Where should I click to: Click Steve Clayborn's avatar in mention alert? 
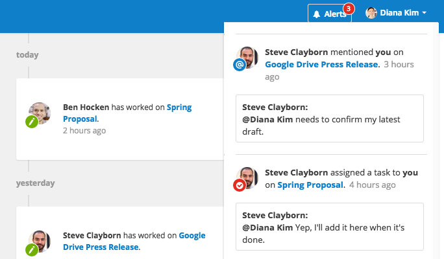tap(247, 58)
